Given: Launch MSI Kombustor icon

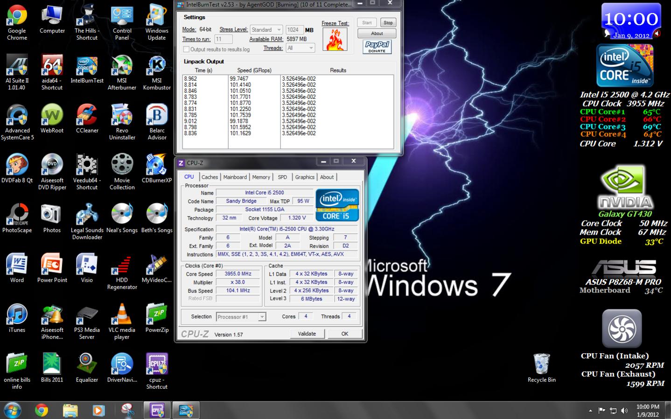Looking at the screenshot, I should click(157, 72).
